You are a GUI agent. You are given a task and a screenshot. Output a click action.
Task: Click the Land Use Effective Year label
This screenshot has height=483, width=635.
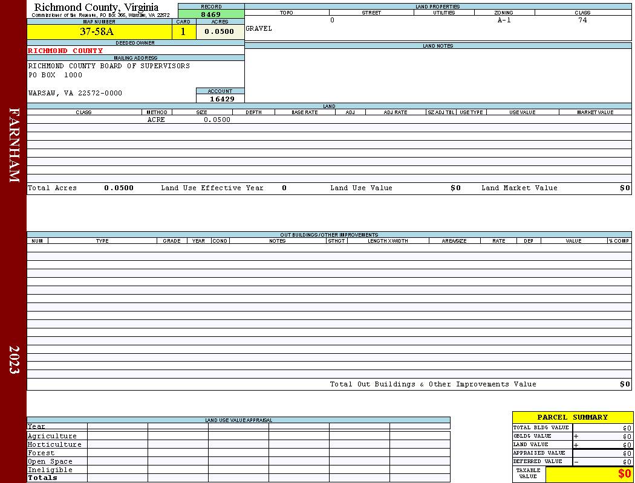(x=212, y=188)
